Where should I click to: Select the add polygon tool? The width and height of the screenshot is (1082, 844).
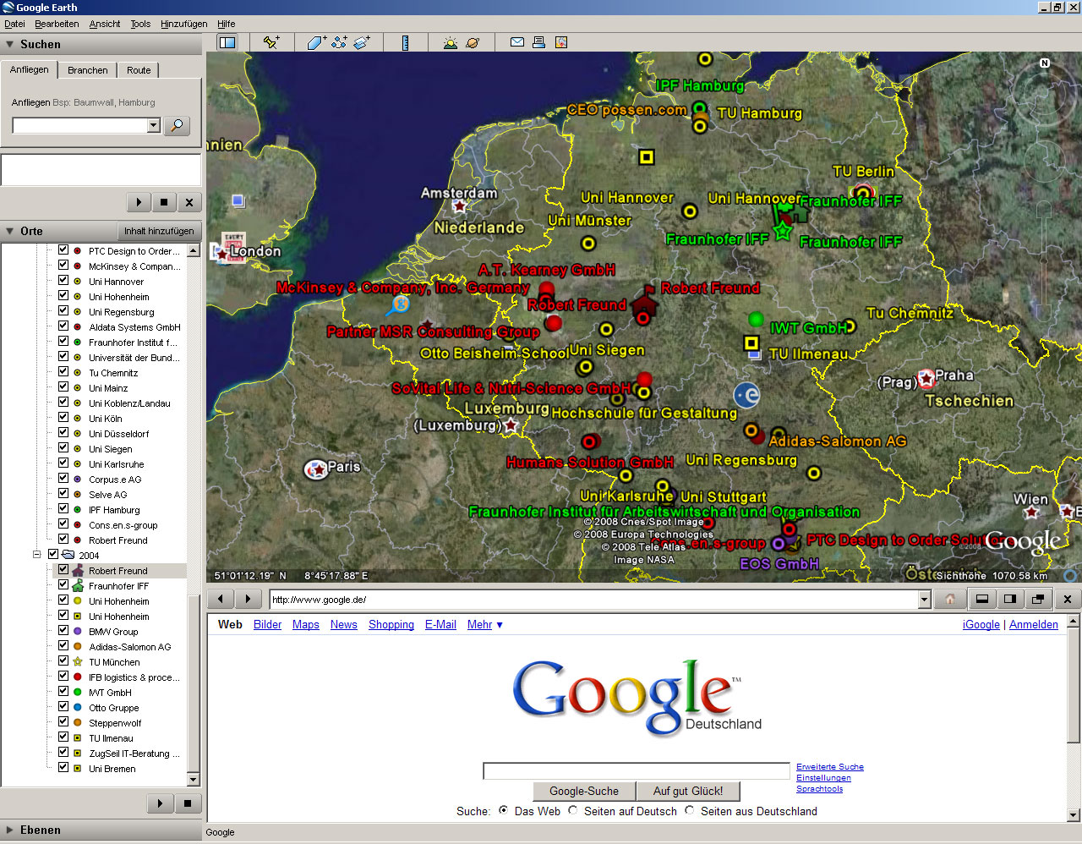pyautogui.click(x=316, y=42)
